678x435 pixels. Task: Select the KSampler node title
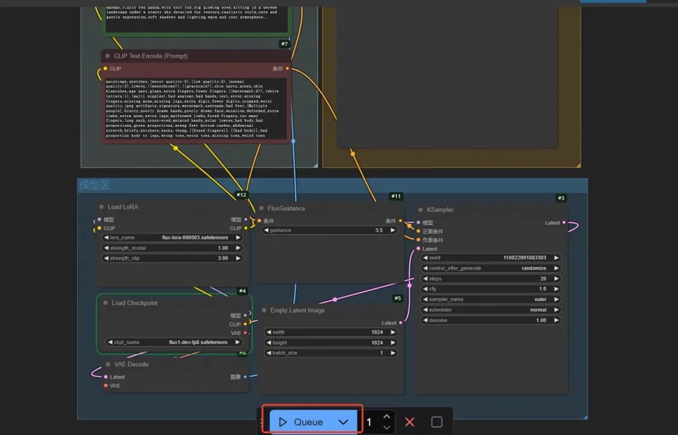click(440, 209)
